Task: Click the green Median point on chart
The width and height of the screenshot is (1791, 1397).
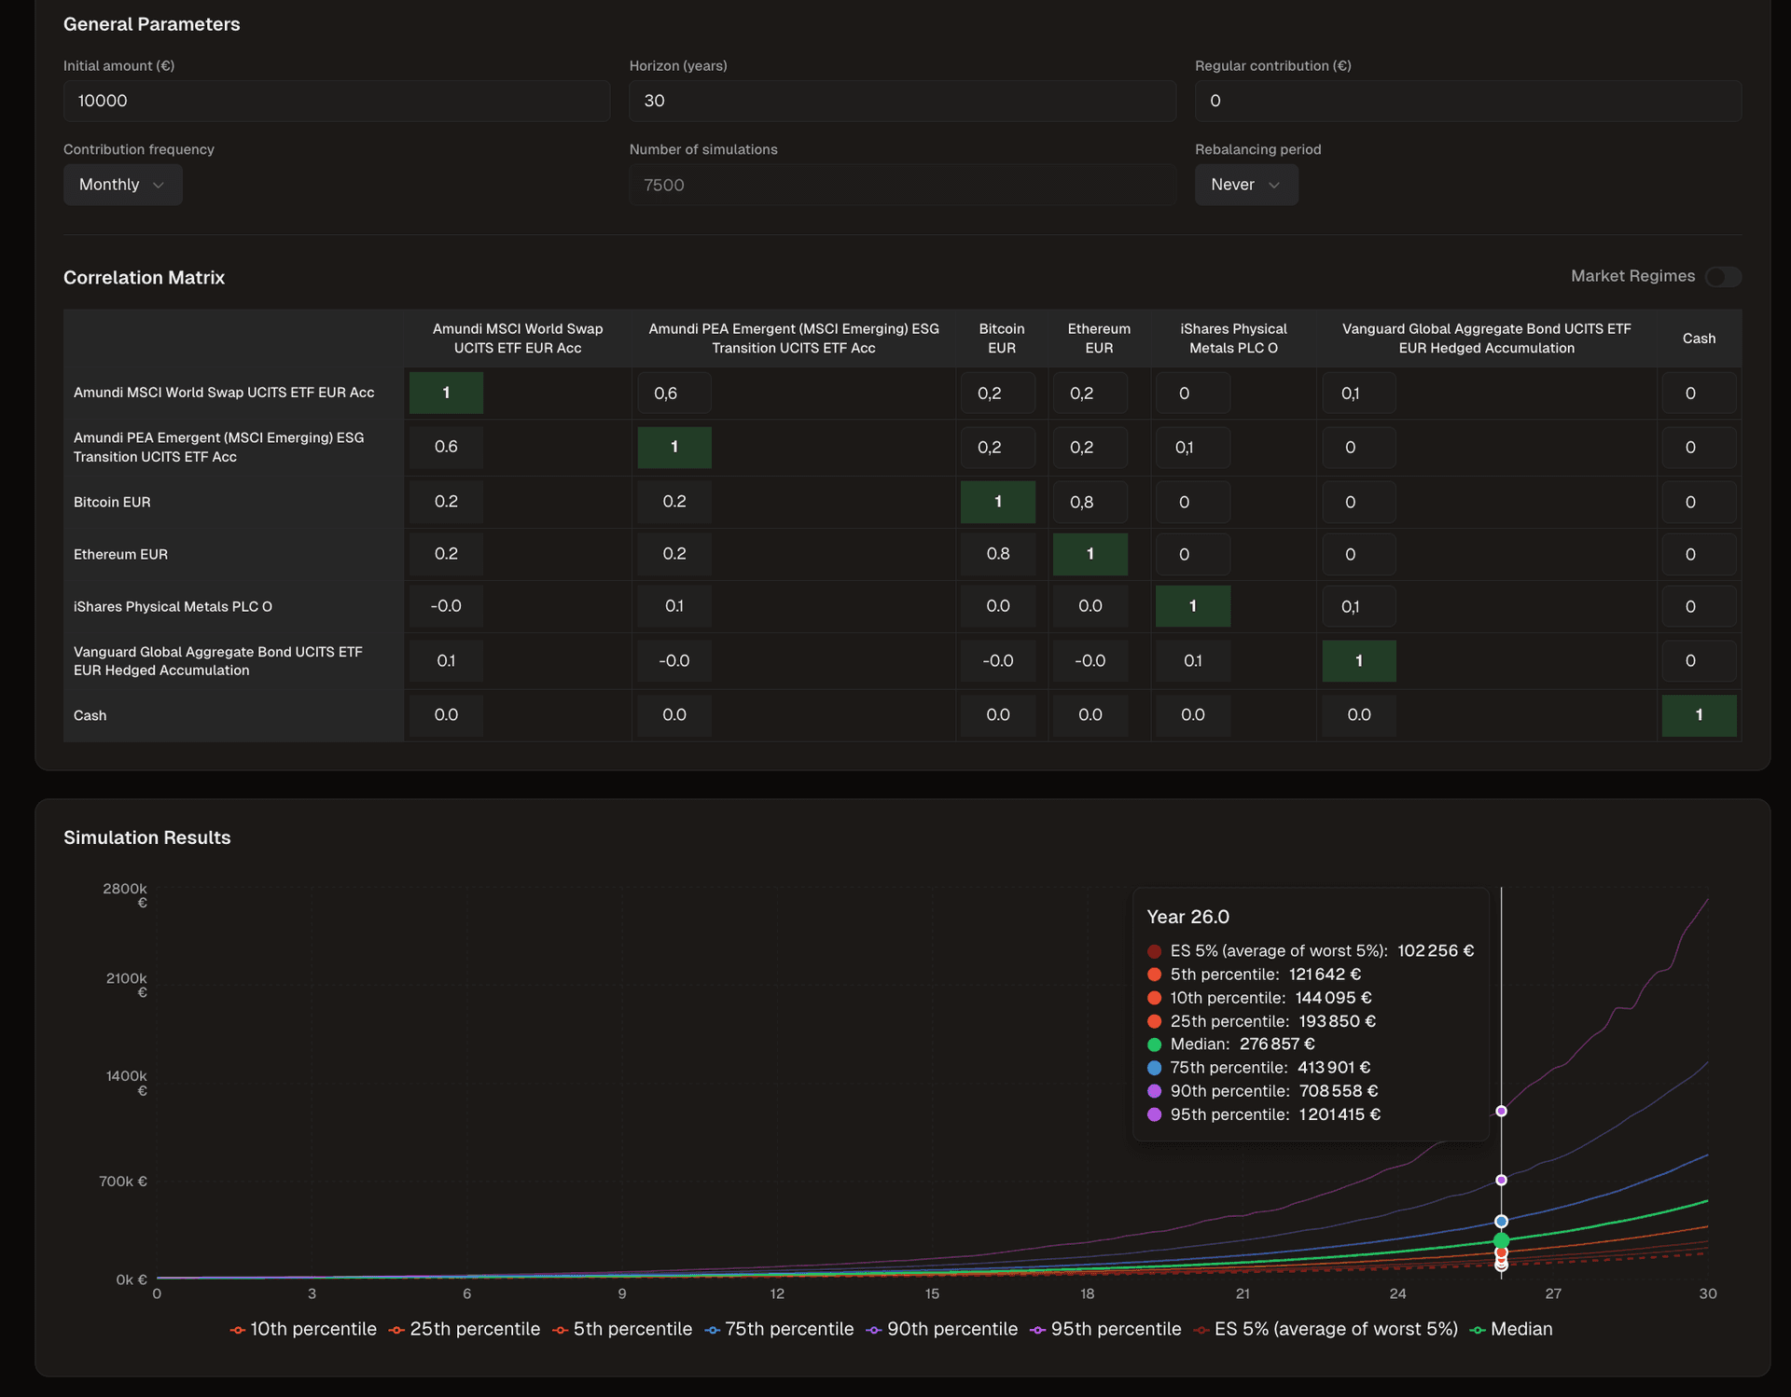Action: tap(1501, 1240)
